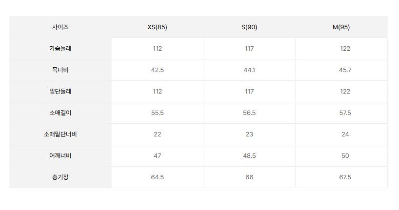
Task: Select the M(95) size column header
Action: click(x=341, y=27)
